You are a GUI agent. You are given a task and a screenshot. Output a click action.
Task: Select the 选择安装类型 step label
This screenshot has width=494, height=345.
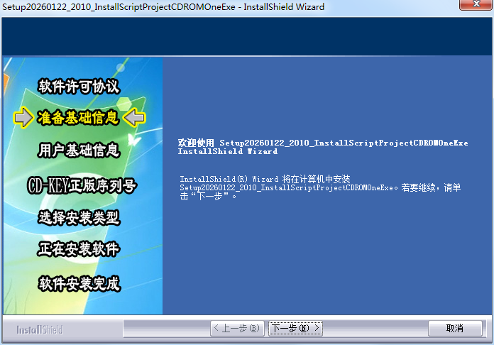pos(79,217)
